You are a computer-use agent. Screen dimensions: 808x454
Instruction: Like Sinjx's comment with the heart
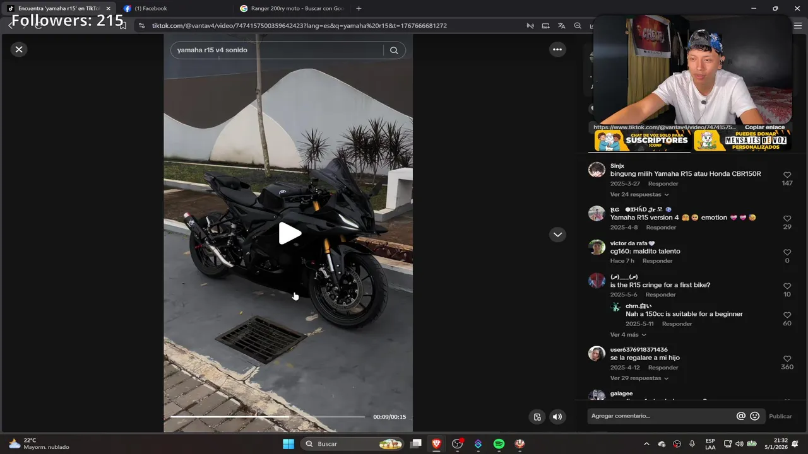(x=787, y=175)
